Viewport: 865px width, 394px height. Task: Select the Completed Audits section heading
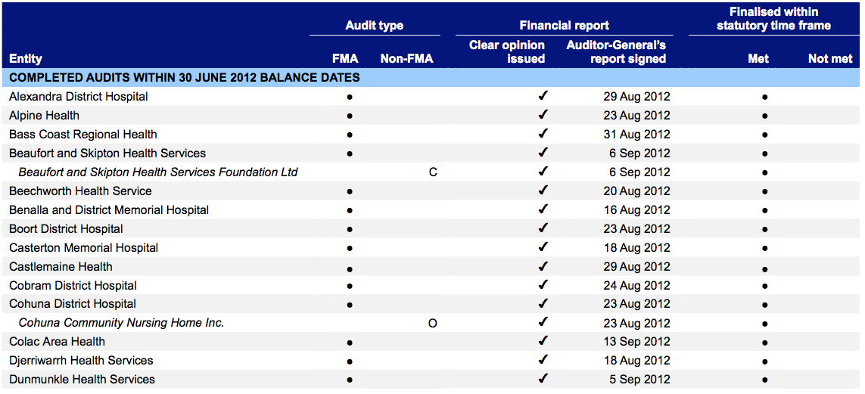click(184, 78)
